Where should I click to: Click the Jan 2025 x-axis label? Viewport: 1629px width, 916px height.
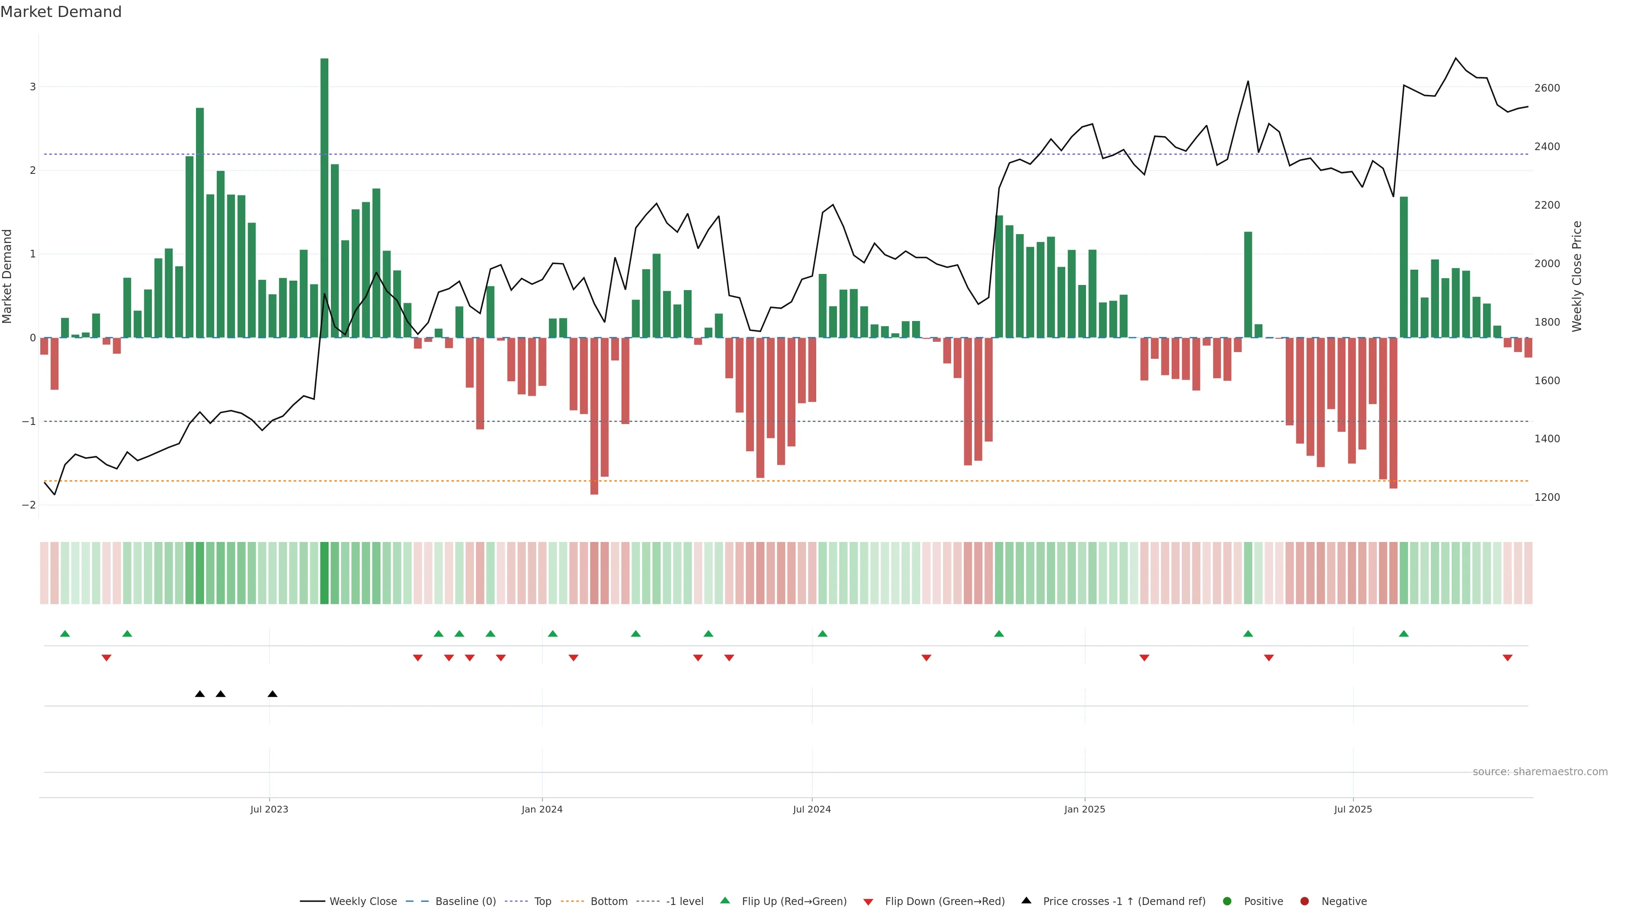click(x=1085, y=809)
